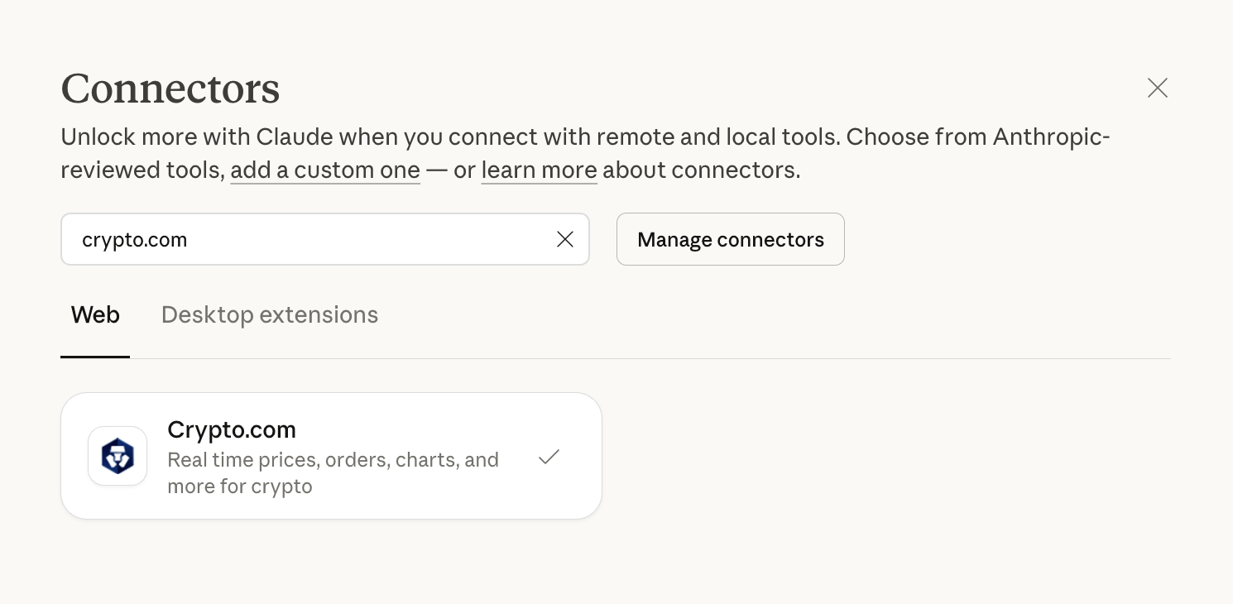This screenshot has width=1233, height=604.
Task: Click the Connectors heading
Action: click(x=170, y=89)
